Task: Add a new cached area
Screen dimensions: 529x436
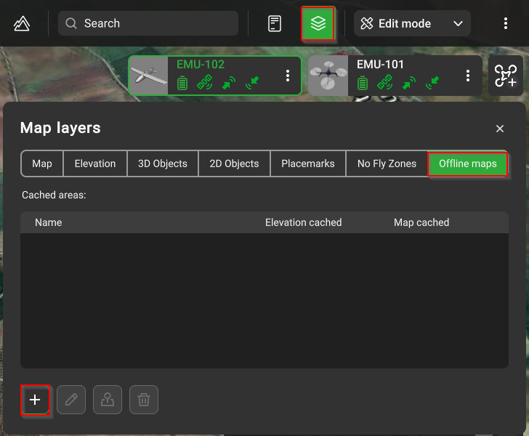Action: [35, 400]
